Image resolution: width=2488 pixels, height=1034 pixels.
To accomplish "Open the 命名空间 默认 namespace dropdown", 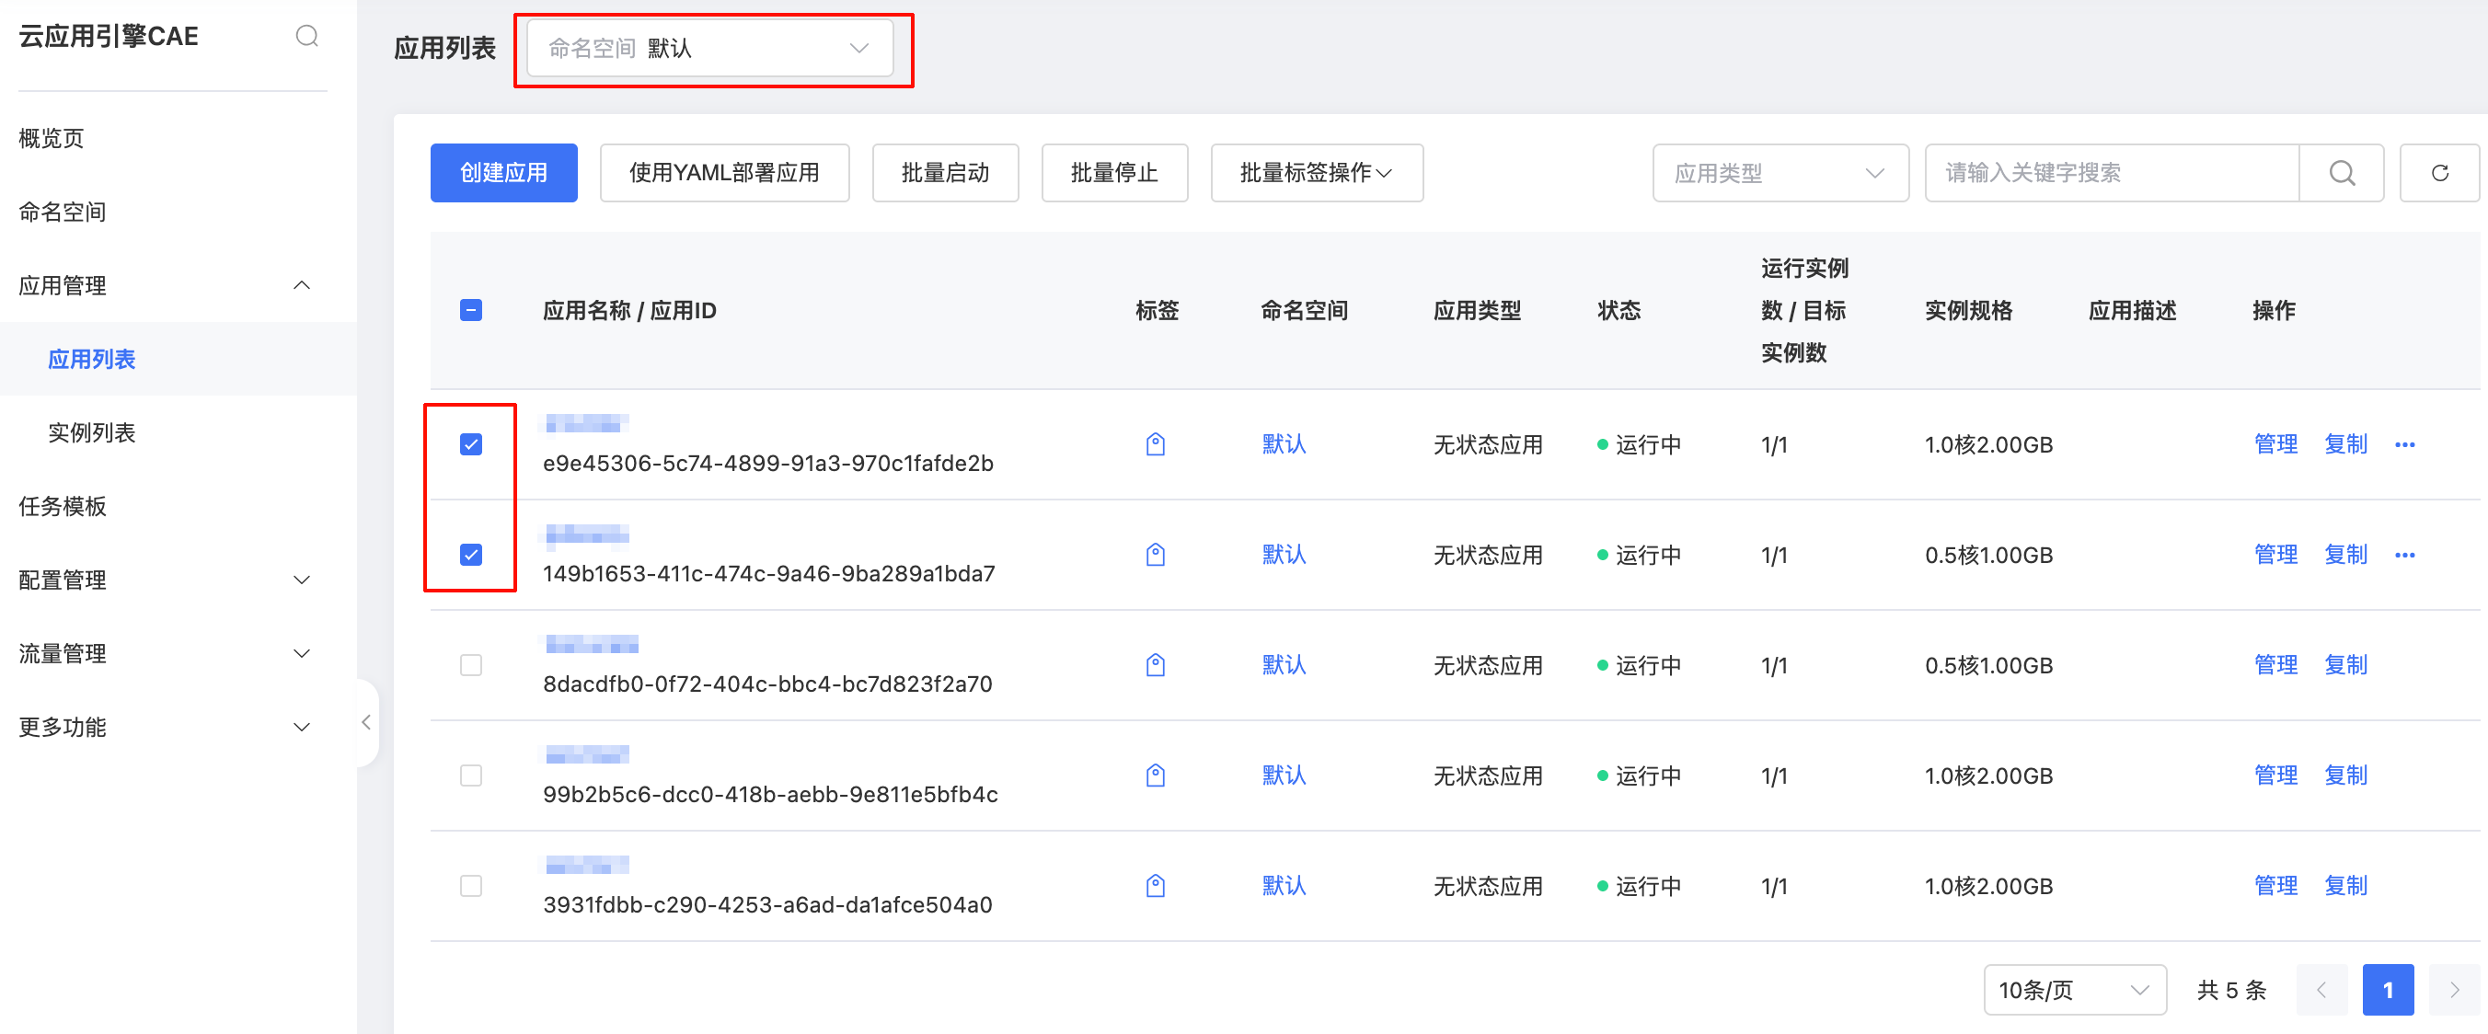I will [708, 48].
